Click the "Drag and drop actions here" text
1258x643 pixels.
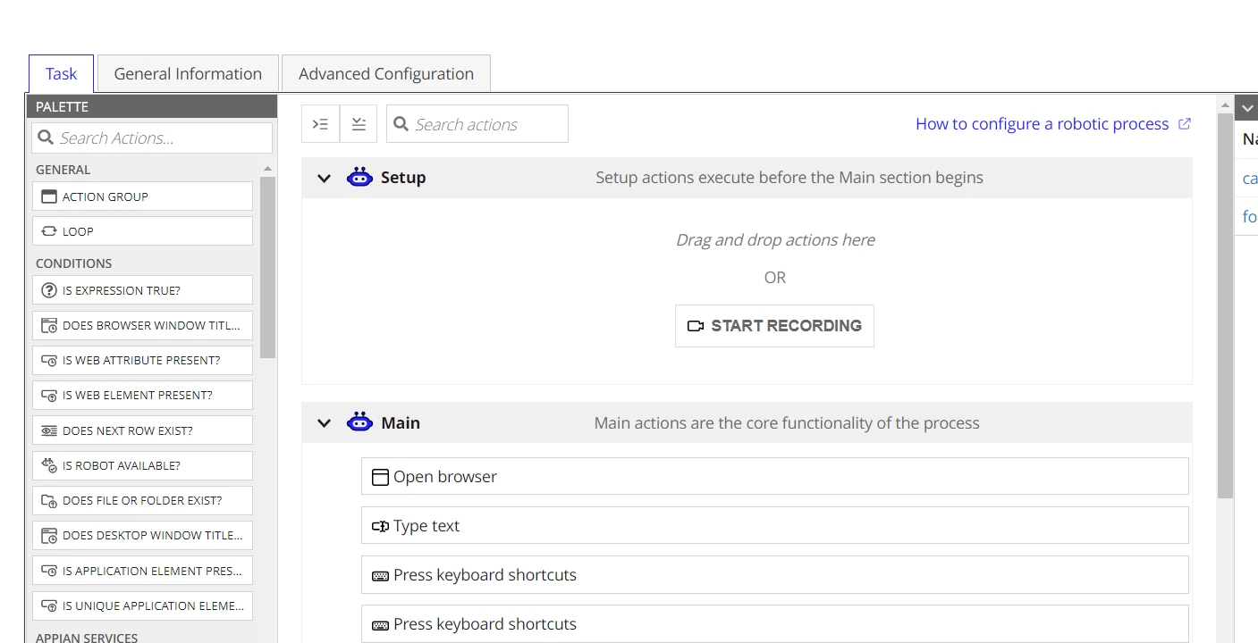775,239
